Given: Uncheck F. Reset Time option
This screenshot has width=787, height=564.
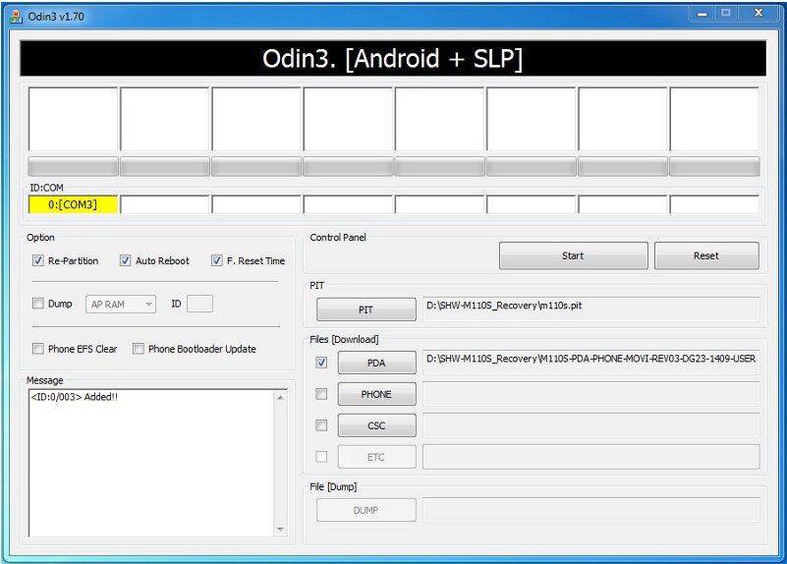Looking at the screenshot, I should (x=217, y=260).
